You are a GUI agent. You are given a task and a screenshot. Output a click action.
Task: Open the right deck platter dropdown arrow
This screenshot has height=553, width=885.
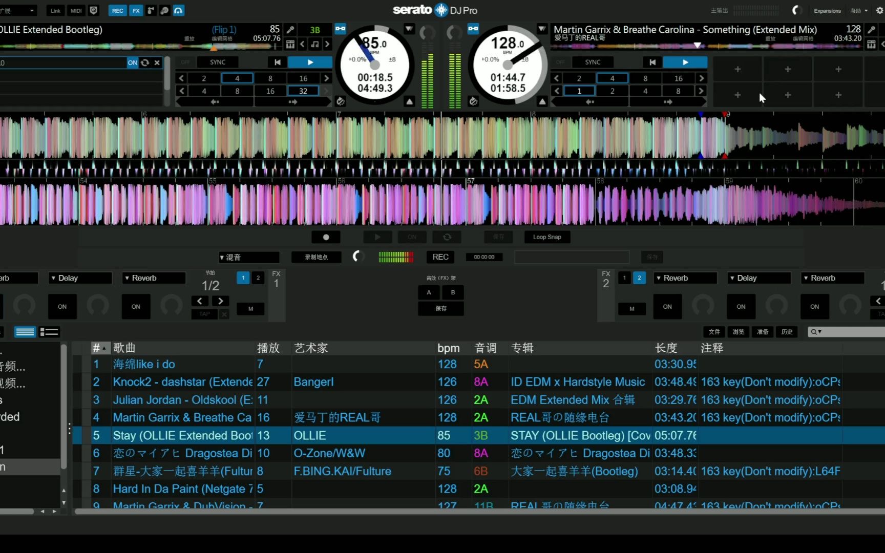click(x=542, y=29)
